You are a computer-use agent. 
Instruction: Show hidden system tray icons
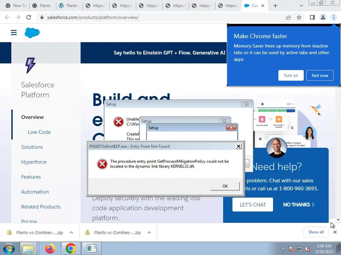[x=283, y=249]
